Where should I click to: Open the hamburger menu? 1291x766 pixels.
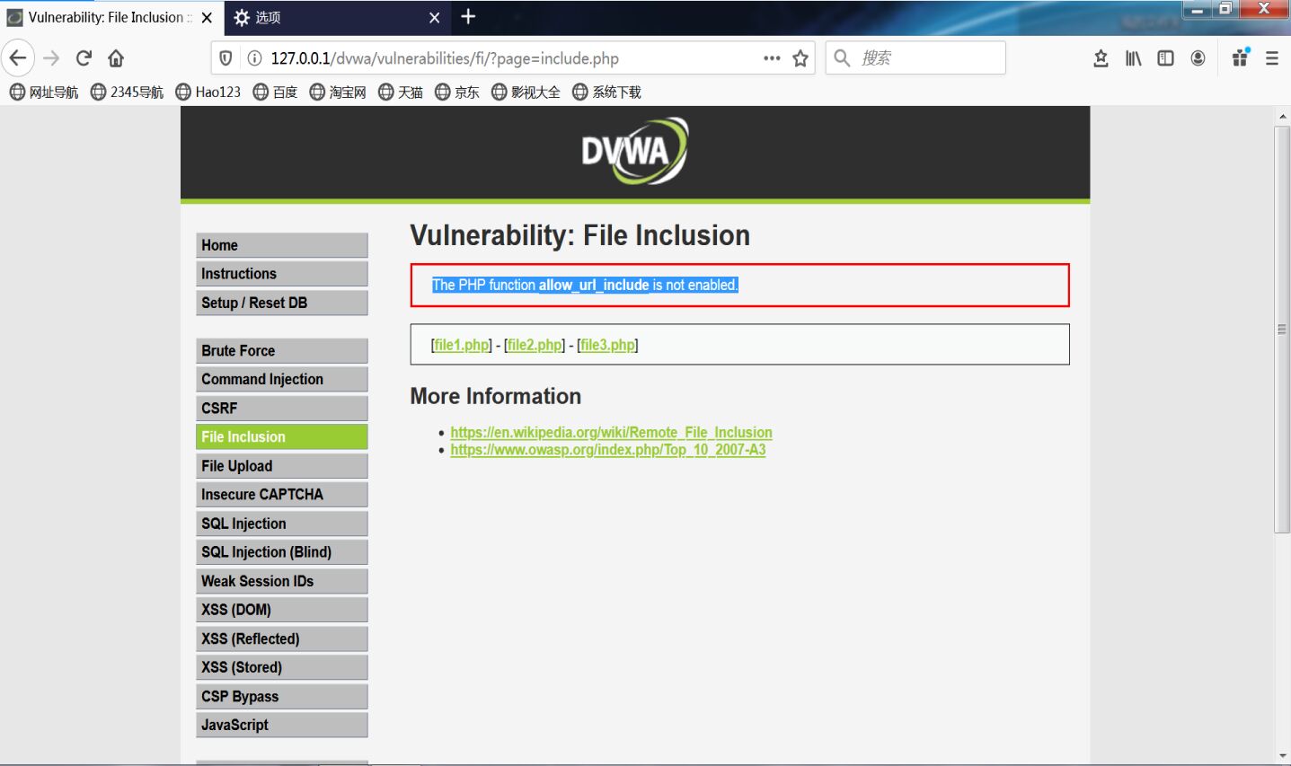1272,57
